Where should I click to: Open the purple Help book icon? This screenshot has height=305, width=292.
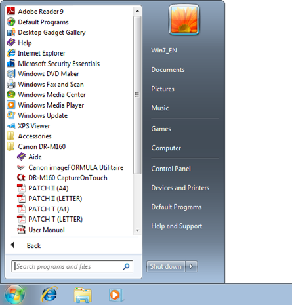[x=10, y=43]
